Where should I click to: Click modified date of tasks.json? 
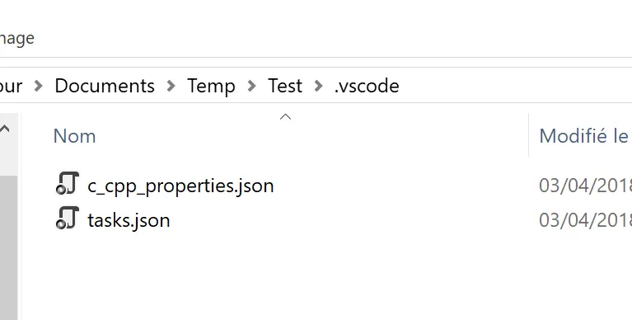coord(585,221)
